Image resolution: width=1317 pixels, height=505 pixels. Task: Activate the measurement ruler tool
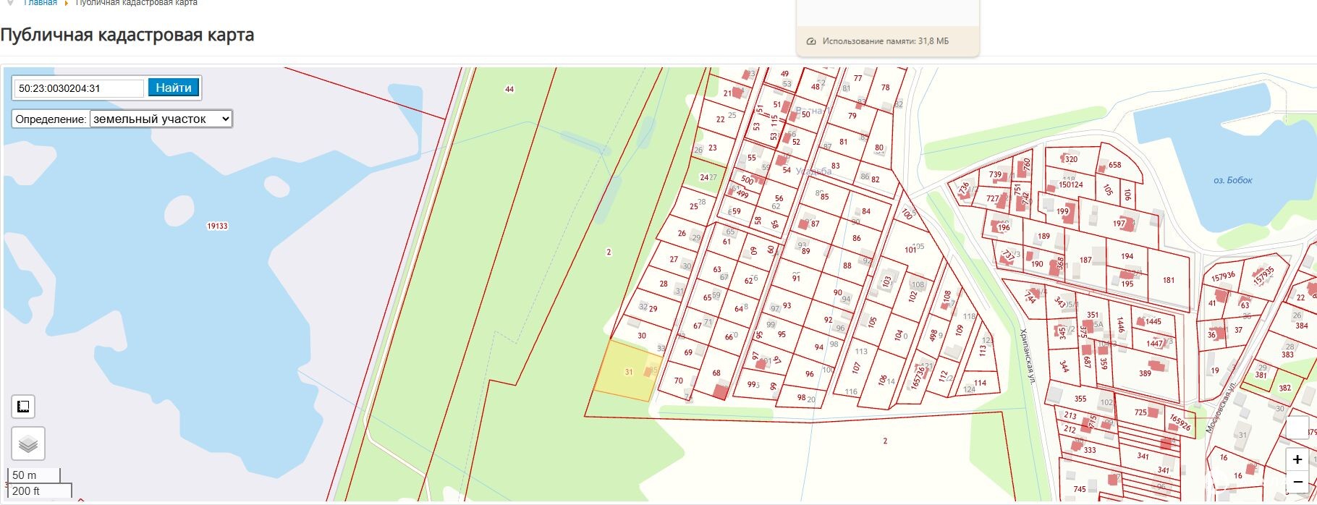tap(23, 407)
